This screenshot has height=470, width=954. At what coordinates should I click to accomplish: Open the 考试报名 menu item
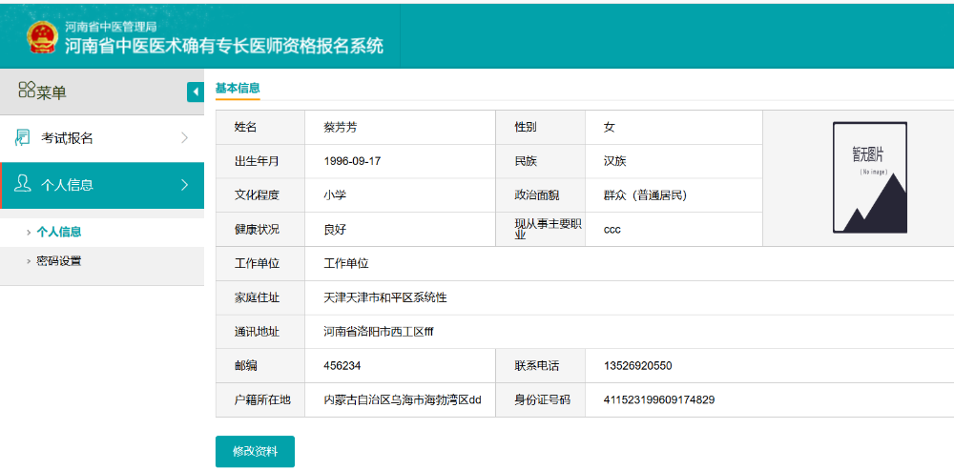67,138
